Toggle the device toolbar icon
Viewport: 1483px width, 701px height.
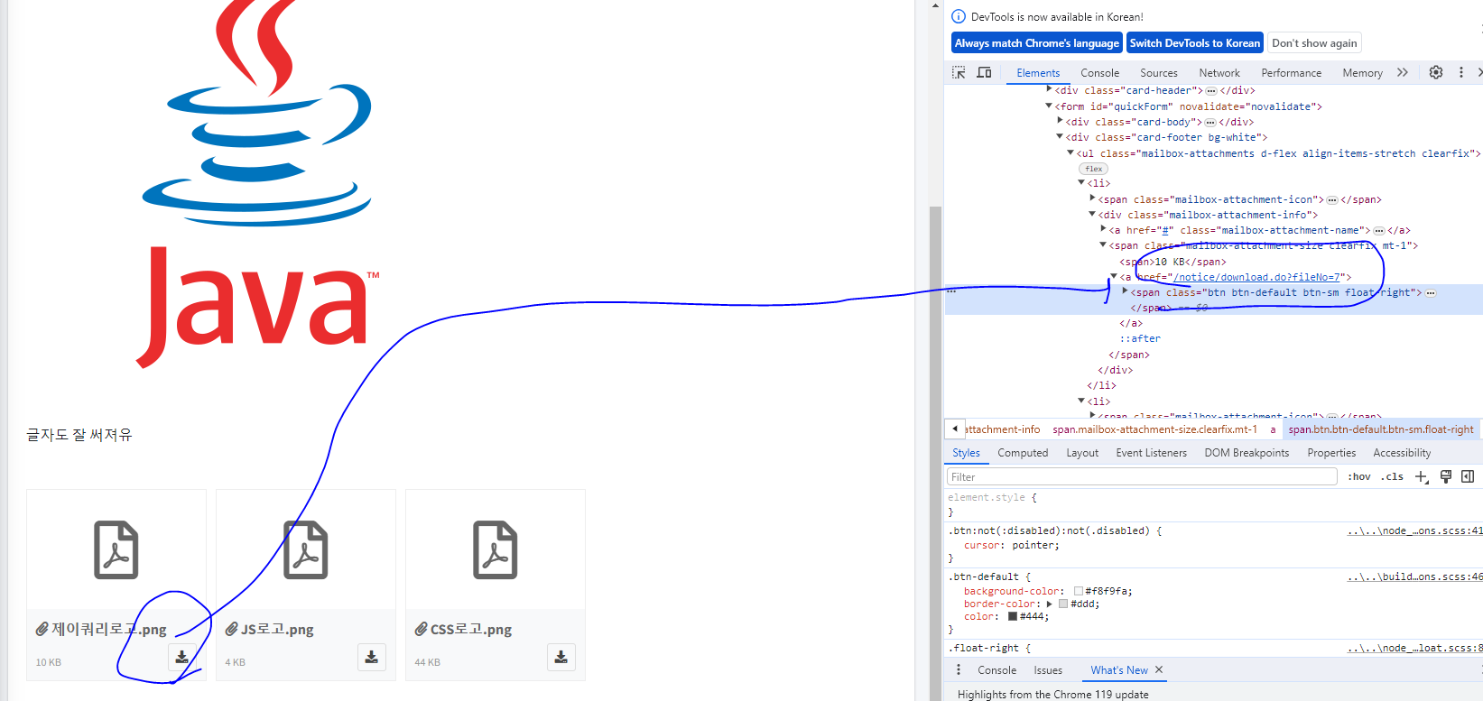tap(985, 72)
